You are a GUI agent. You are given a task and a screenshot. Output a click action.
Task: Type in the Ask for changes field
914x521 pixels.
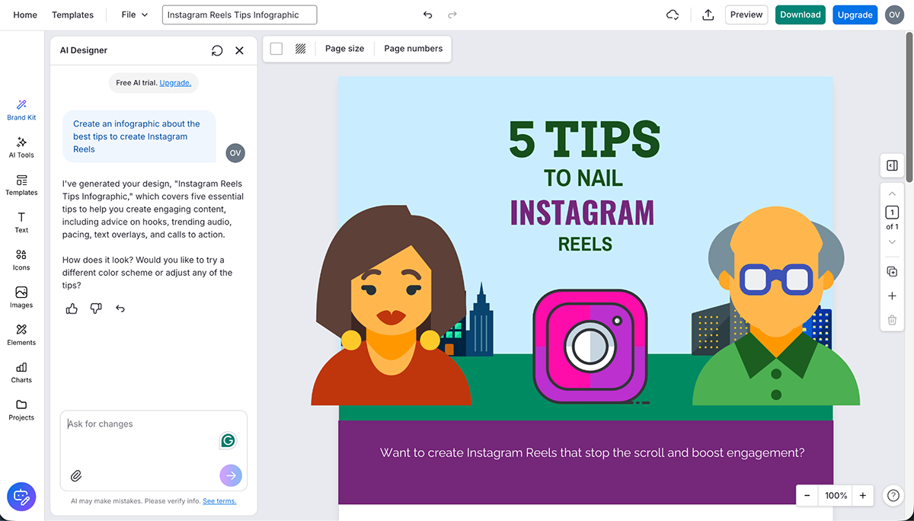tap(141, 424)
